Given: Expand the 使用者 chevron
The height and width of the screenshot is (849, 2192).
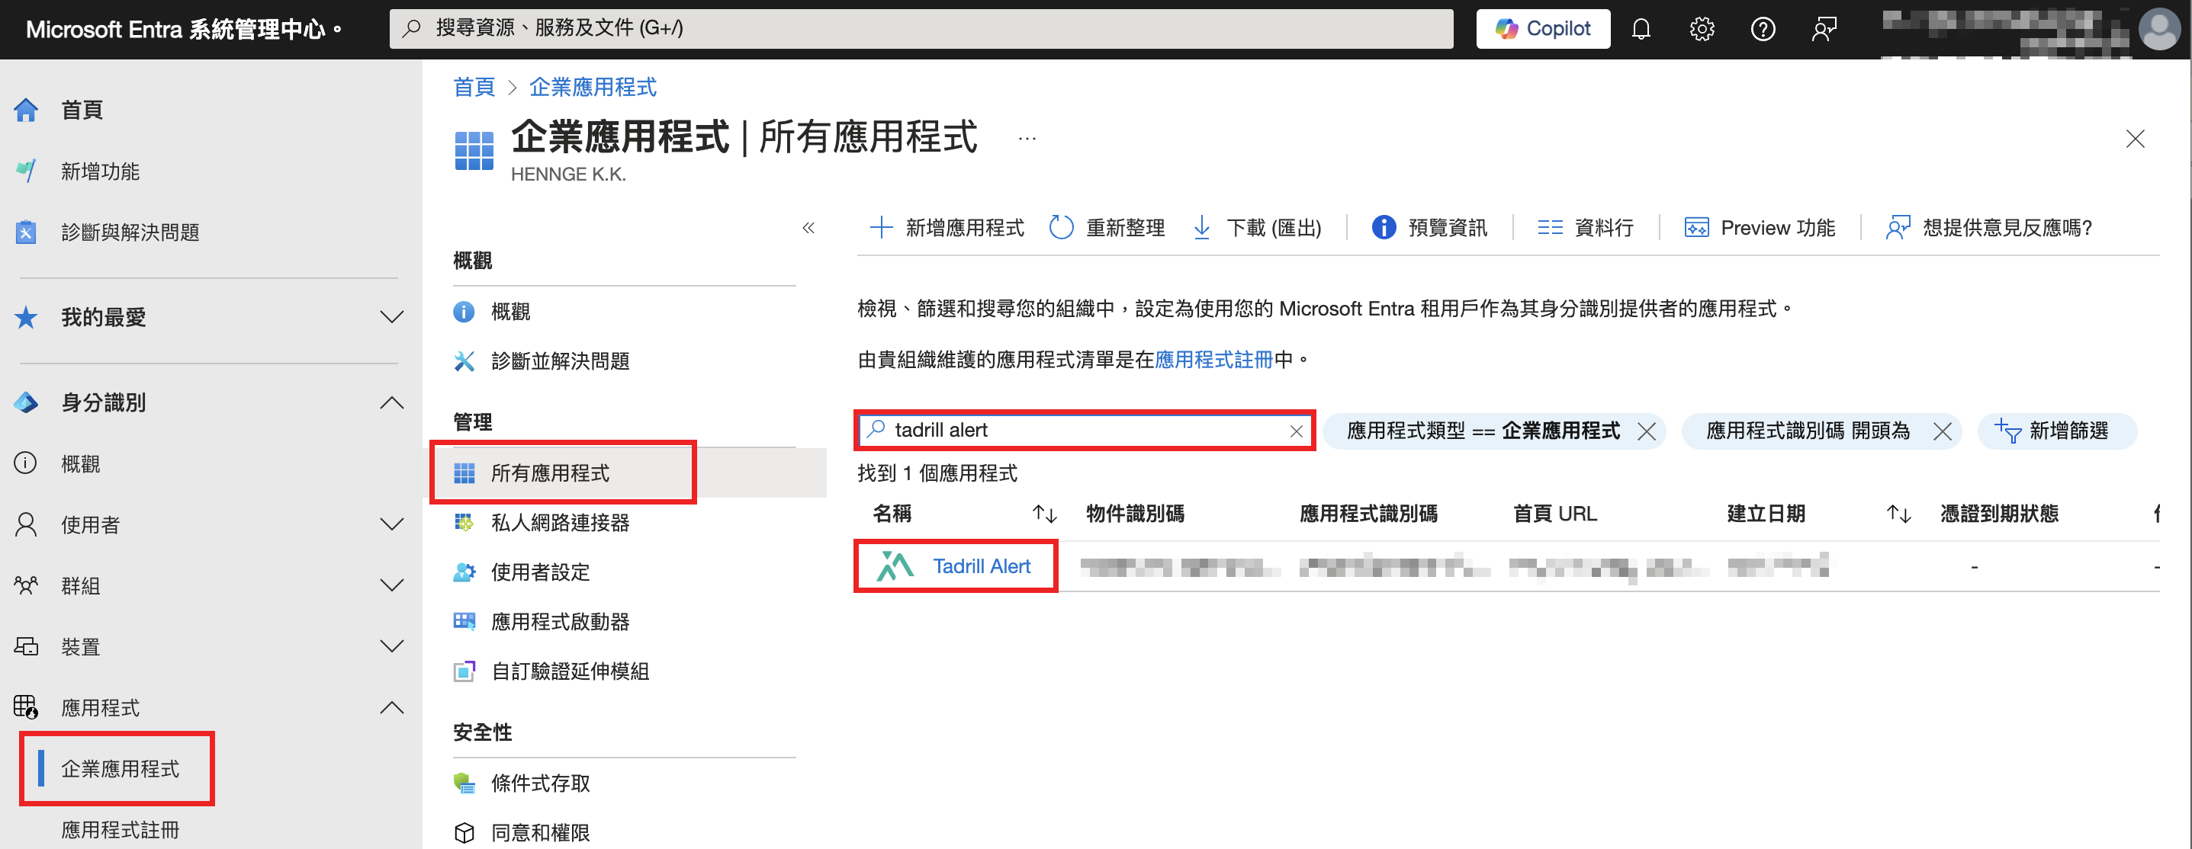Looking at the screenshot, I should tap(391, 524).
